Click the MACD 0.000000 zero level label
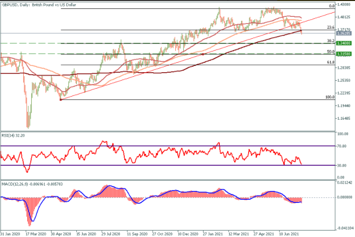The image size is (355, 237). pyautogui.click(x=345, y=197)
